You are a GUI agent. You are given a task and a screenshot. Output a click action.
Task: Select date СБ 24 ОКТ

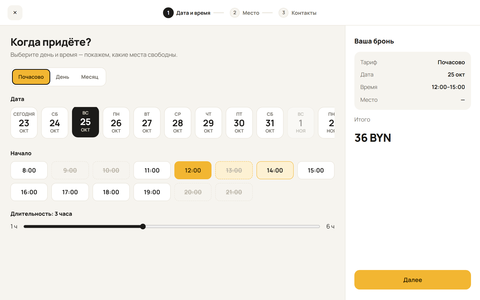tap(55, 123)
